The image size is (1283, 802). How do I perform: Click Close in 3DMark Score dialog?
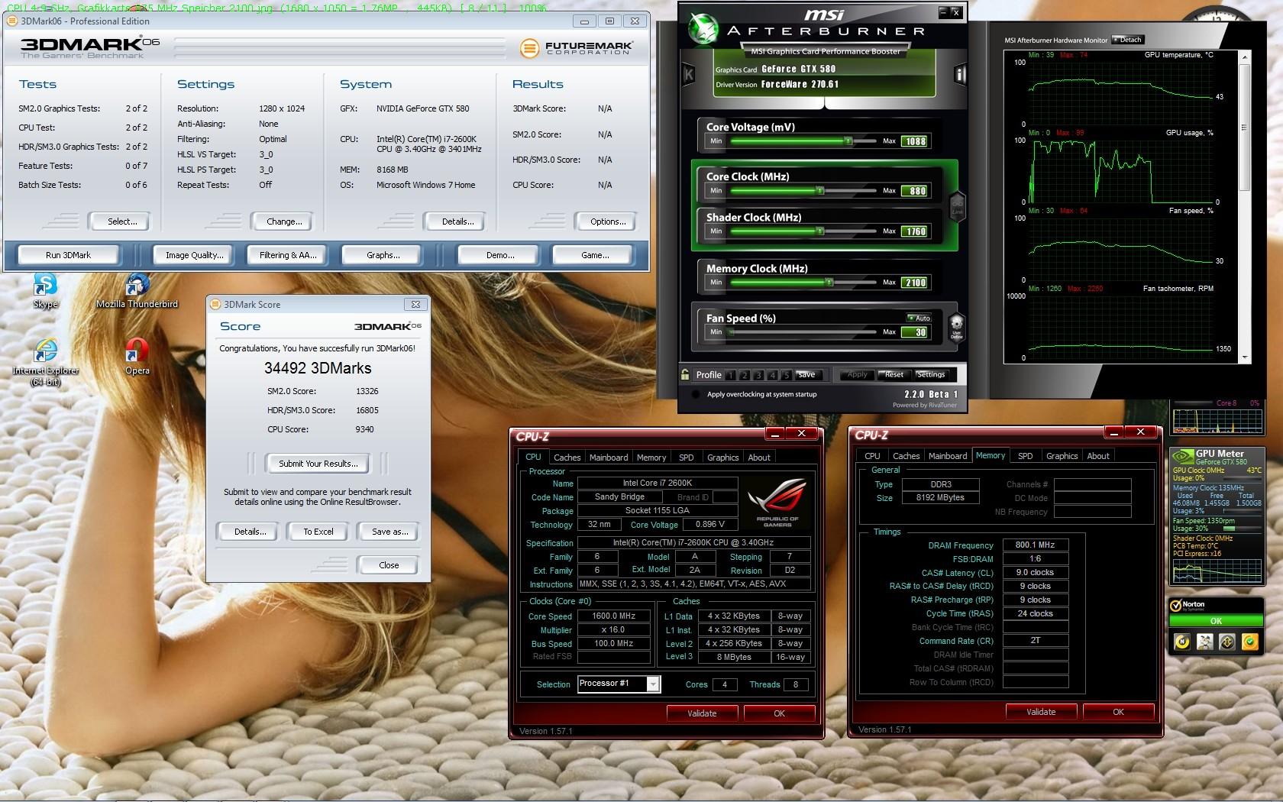(x=389, y=565)
